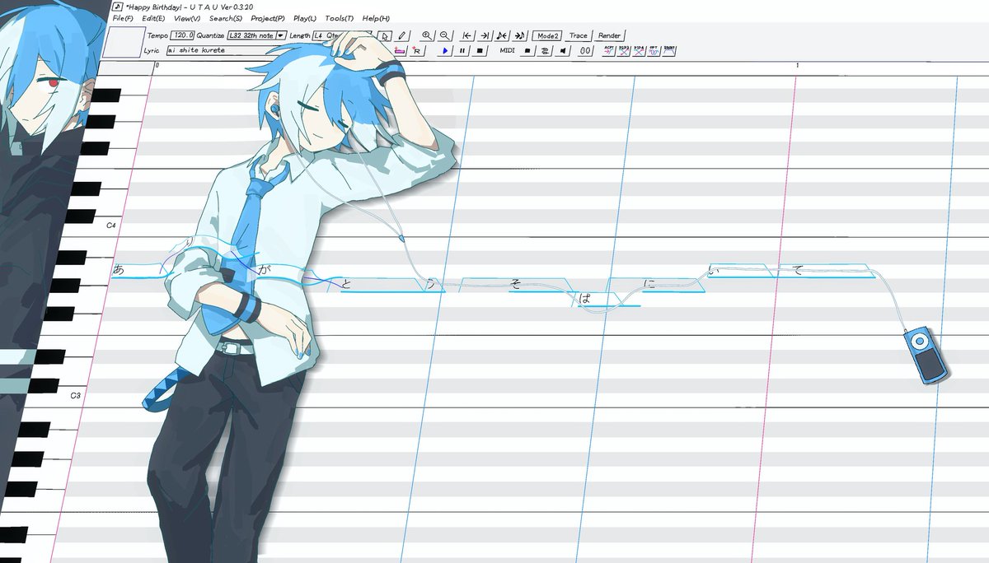Toggle the Mode2 button
The image size is (989, 563).
(547, 35)
